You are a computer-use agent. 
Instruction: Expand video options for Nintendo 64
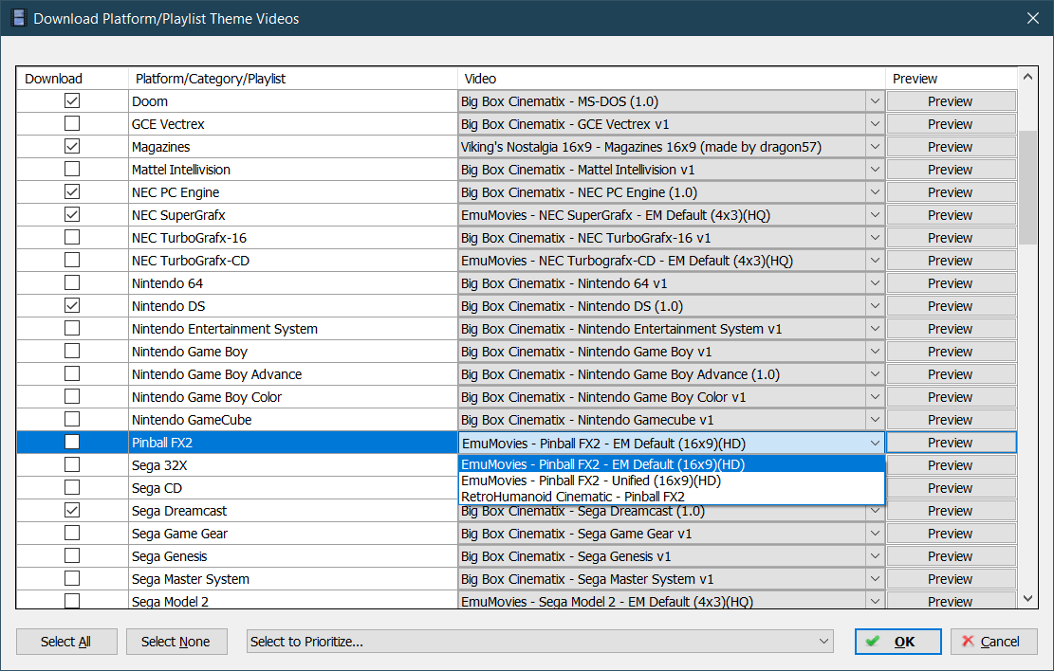tap(875, 283)
